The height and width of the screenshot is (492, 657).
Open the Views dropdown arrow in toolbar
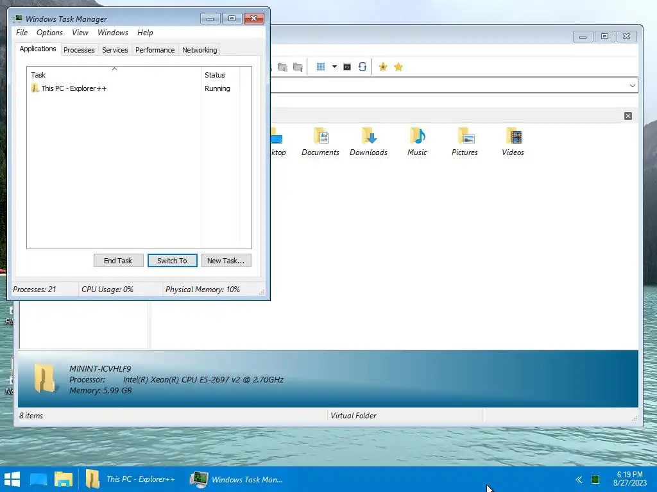tap(334, 67)
